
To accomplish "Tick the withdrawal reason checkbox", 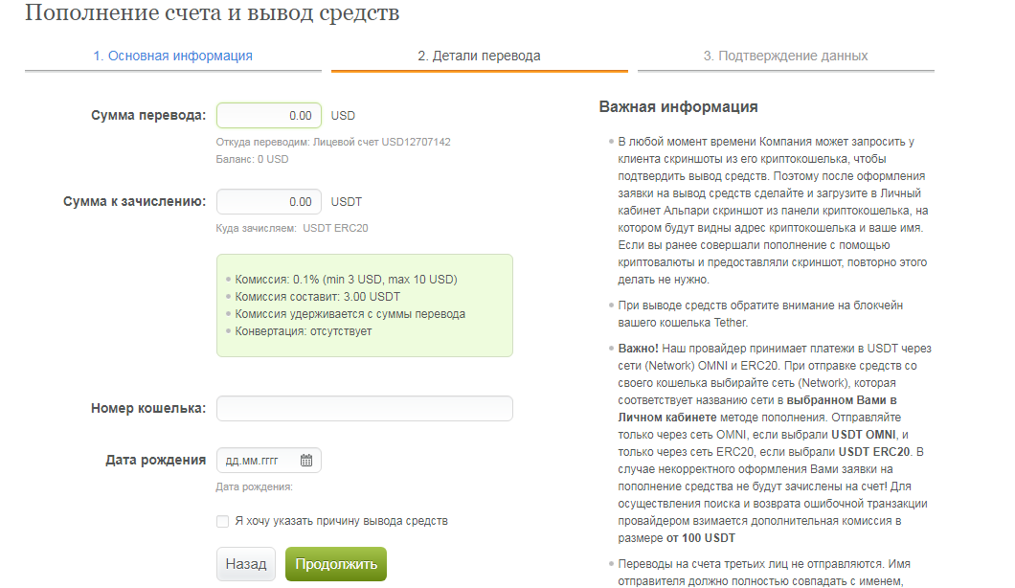I will click(223, 521).
